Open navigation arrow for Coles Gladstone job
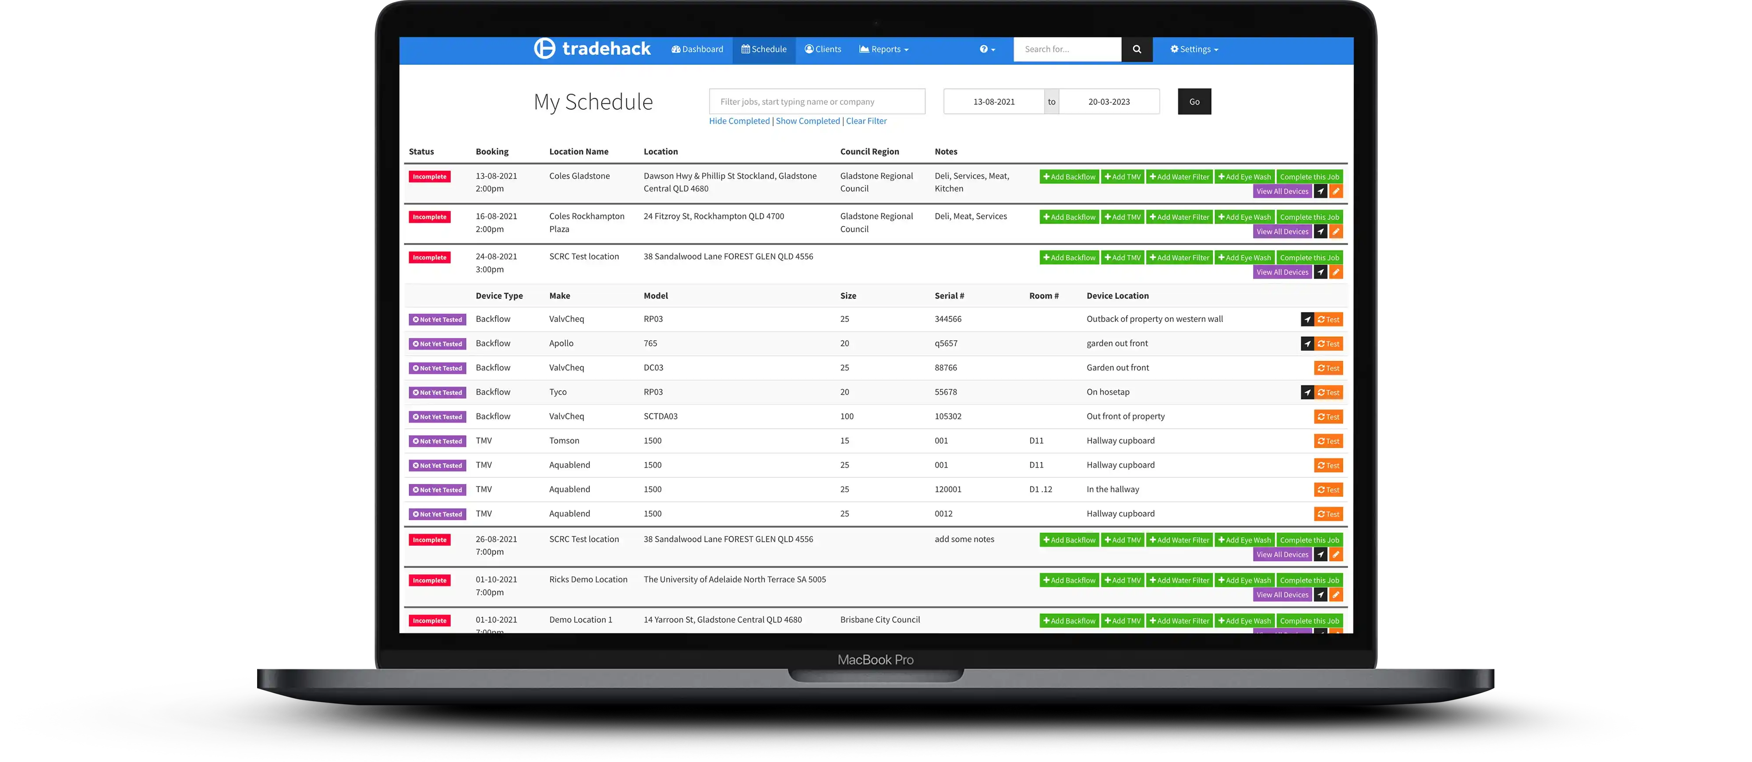This screenshot has height=762, width=1752. [x=1320, y=192]
